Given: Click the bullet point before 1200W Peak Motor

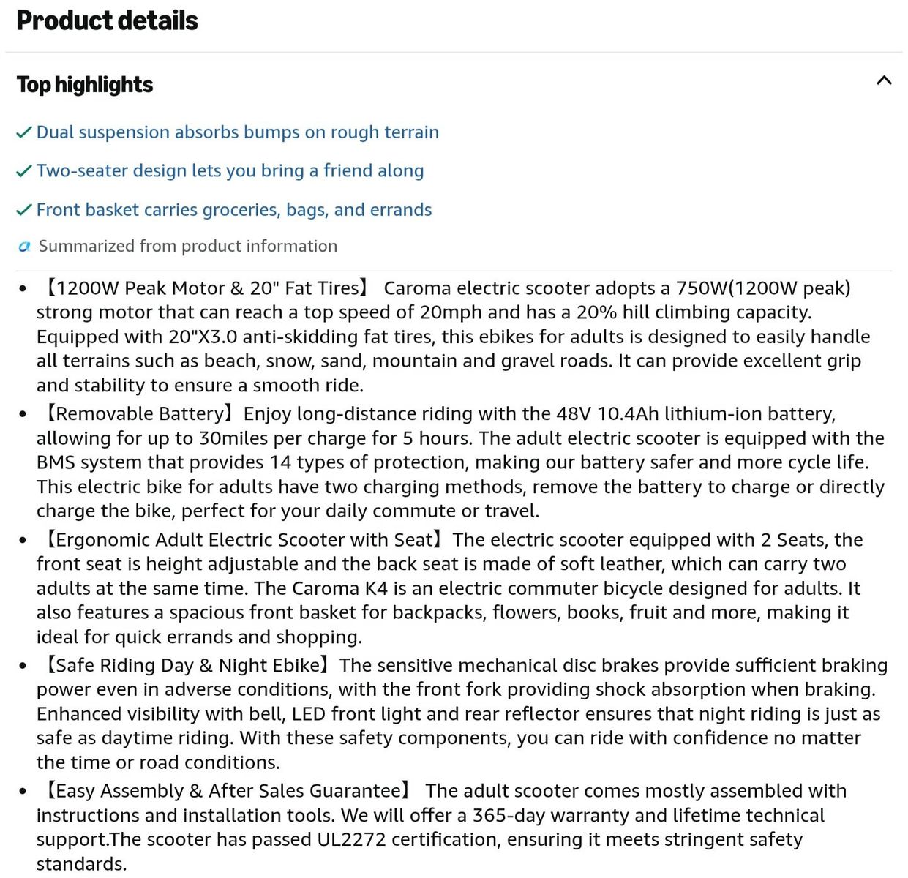Looking at the screenshot, I should click(x=23, y=289).
